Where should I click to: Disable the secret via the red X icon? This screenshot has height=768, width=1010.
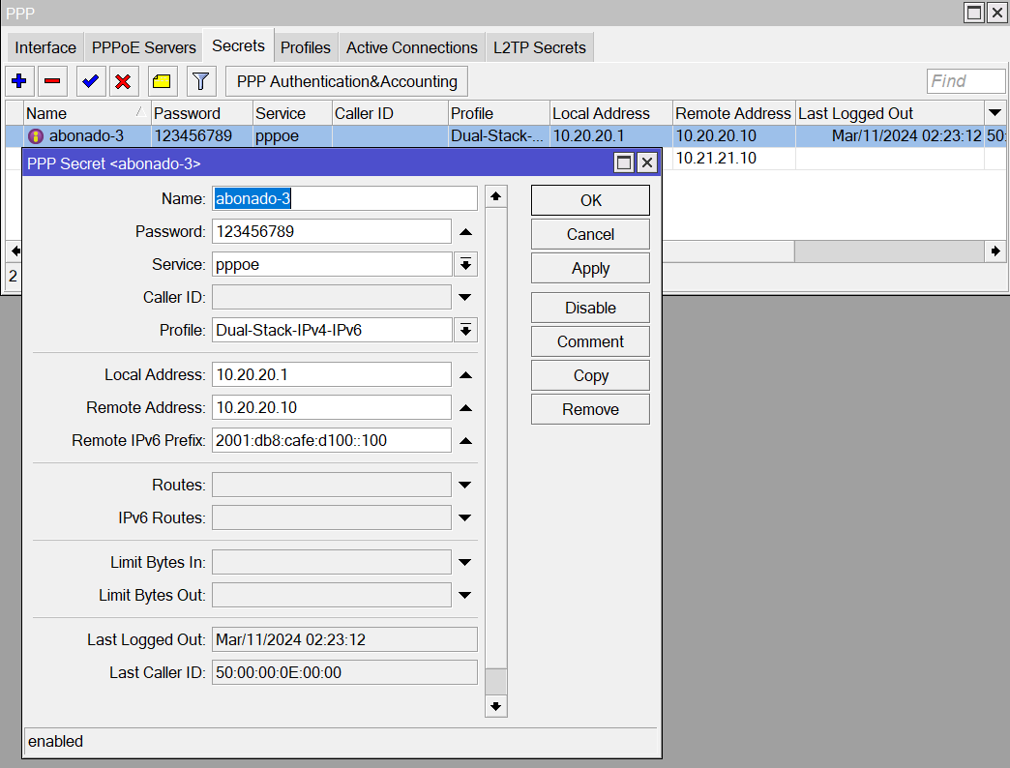[124, 81]
